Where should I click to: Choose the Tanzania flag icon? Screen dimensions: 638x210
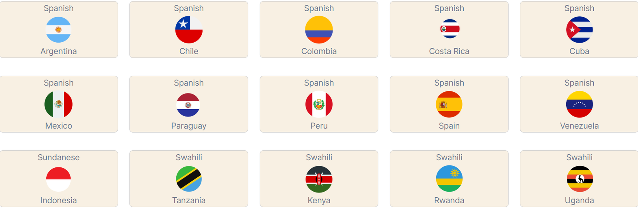tap(189, 179)
